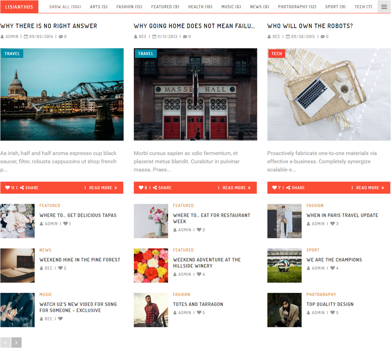Click comment bubble icon under Who Will Own The Robots
The height and width of the screenshot is (348, 391).
coord(323,37)
